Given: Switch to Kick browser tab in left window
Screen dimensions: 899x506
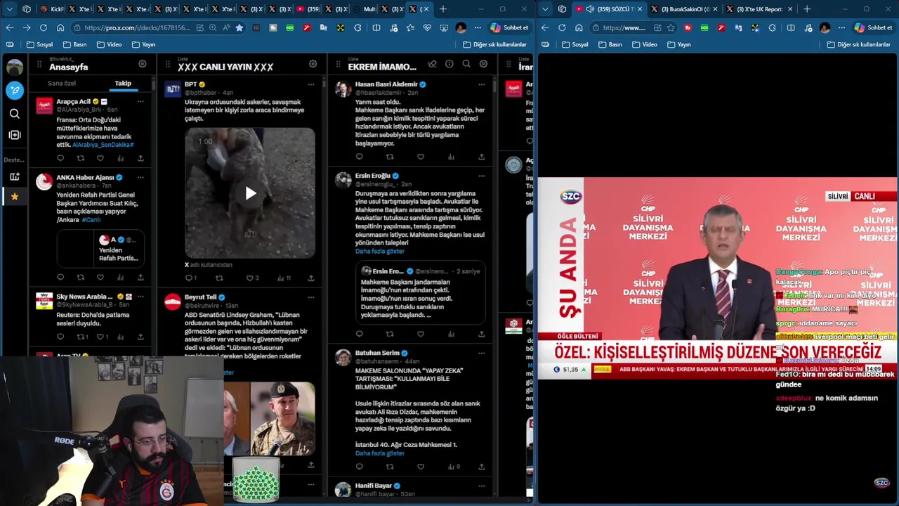Looking at the screenshot, I should (51, 9).
